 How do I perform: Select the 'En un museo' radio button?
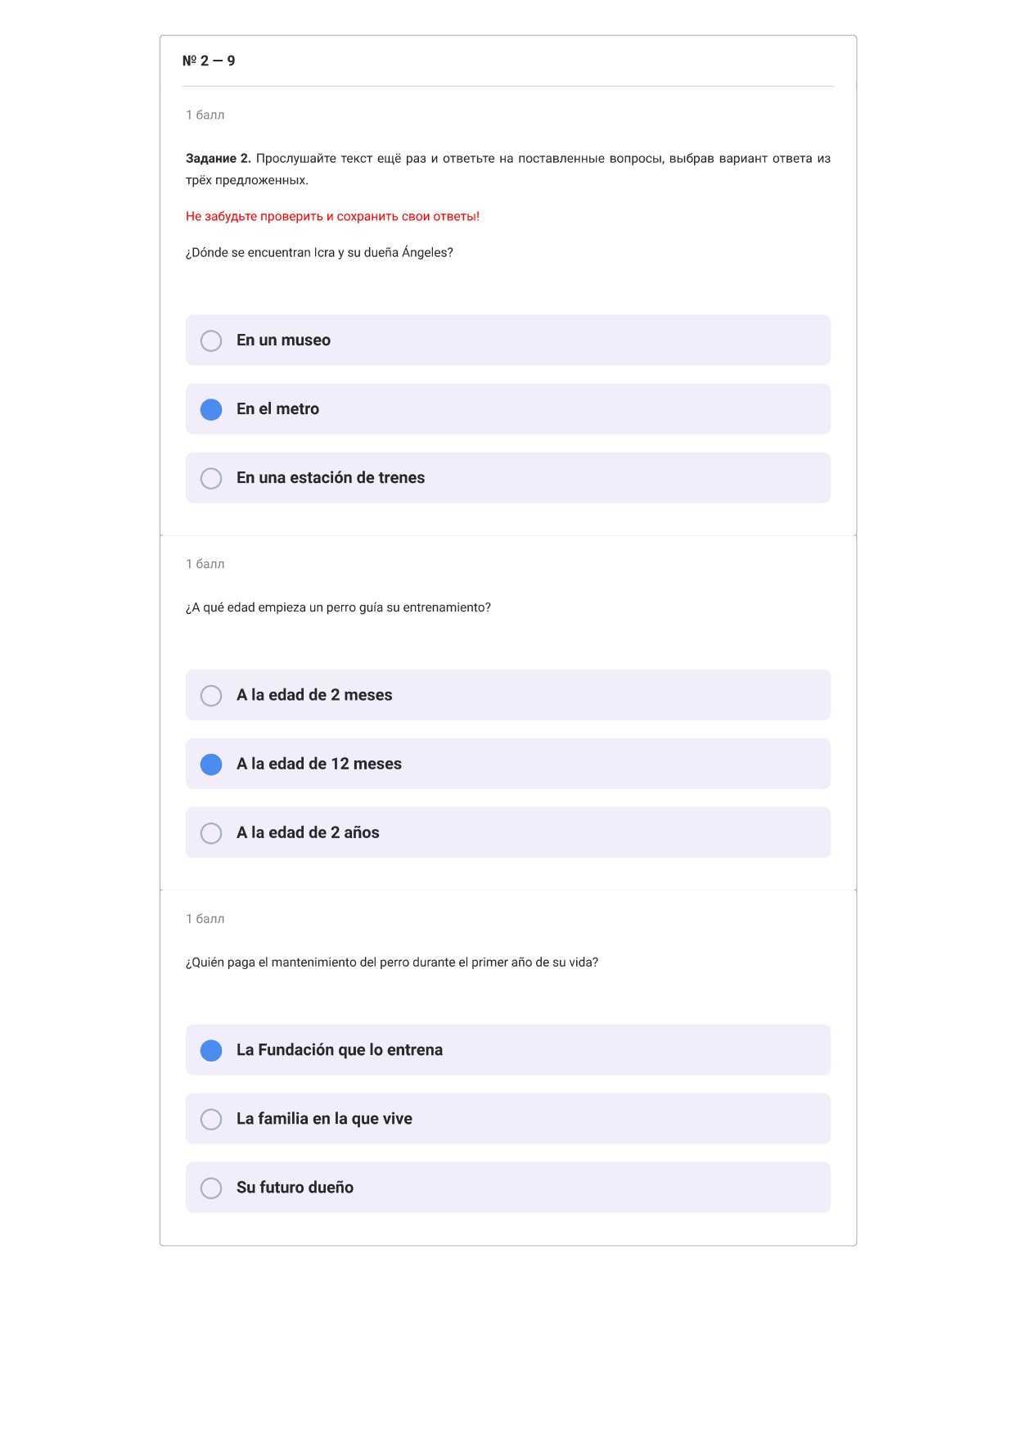[211, 340]
